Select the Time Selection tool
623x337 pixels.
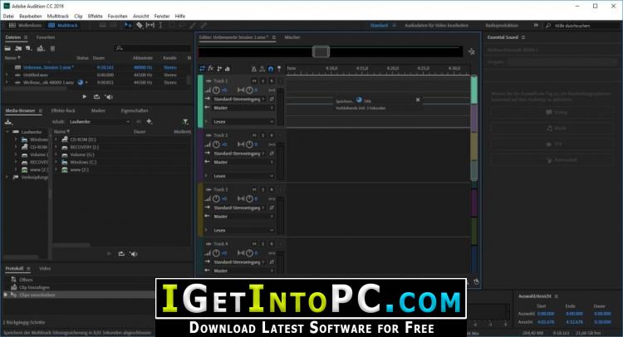[x=160, y=25]
